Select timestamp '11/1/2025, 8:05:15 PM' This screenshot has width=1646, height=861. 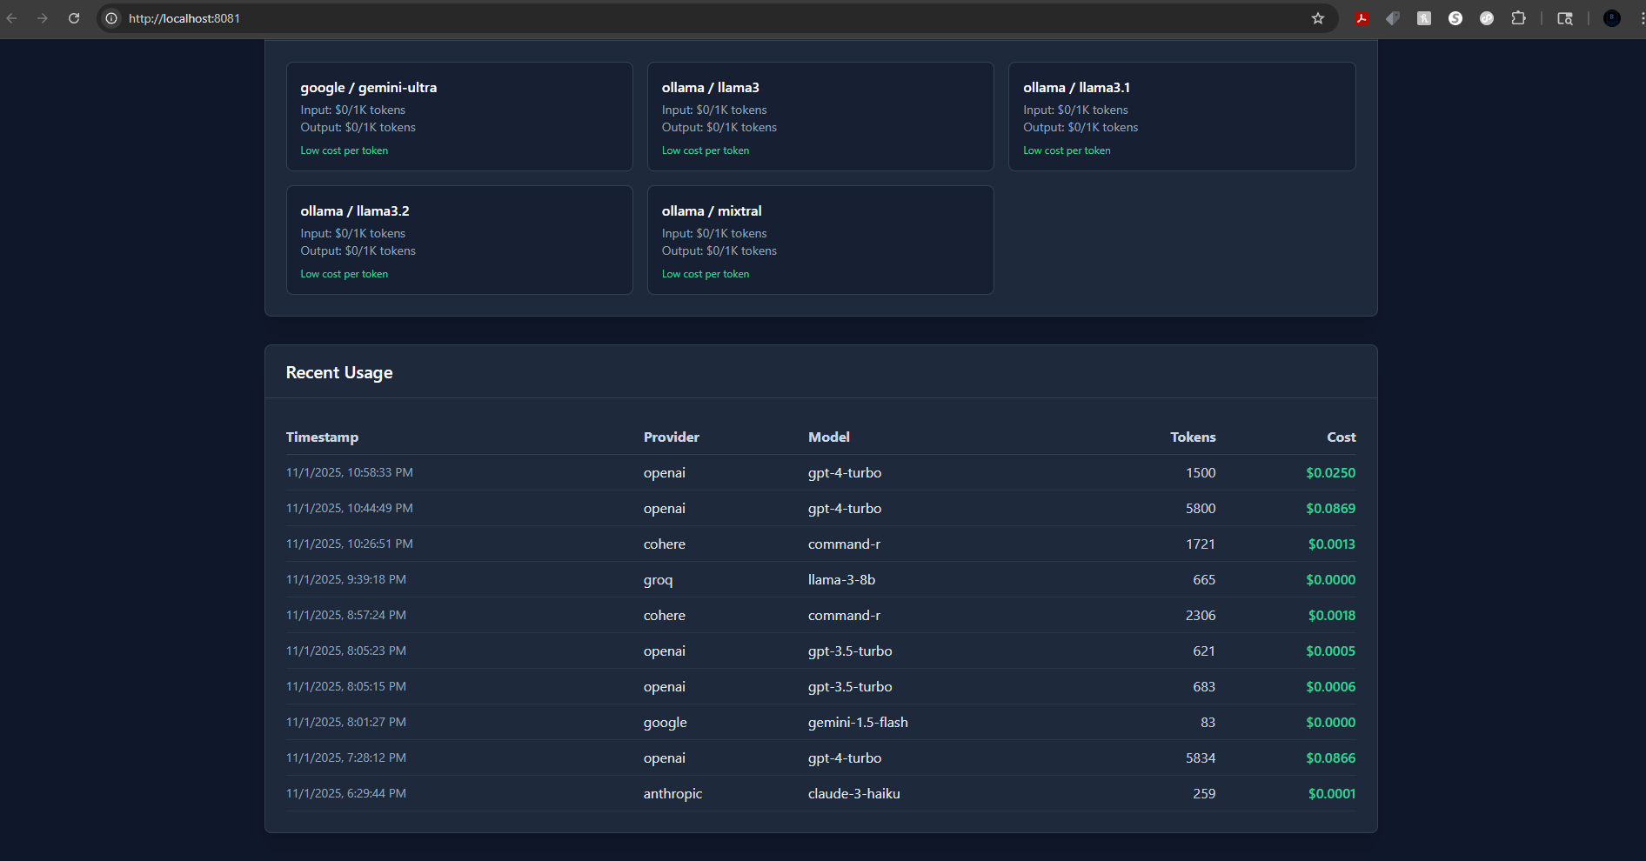point(346,687)
